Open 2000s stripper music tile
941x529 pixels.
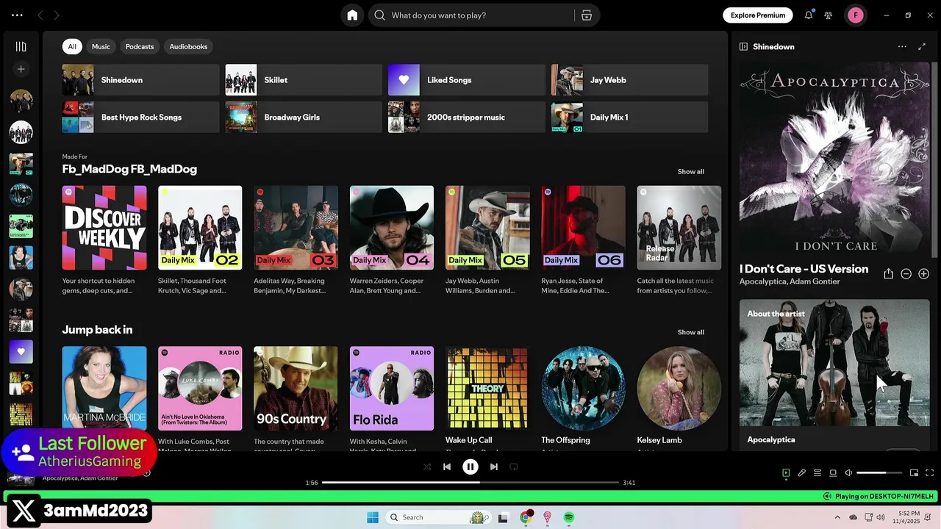pyautogui.click(x=467, y=117)
